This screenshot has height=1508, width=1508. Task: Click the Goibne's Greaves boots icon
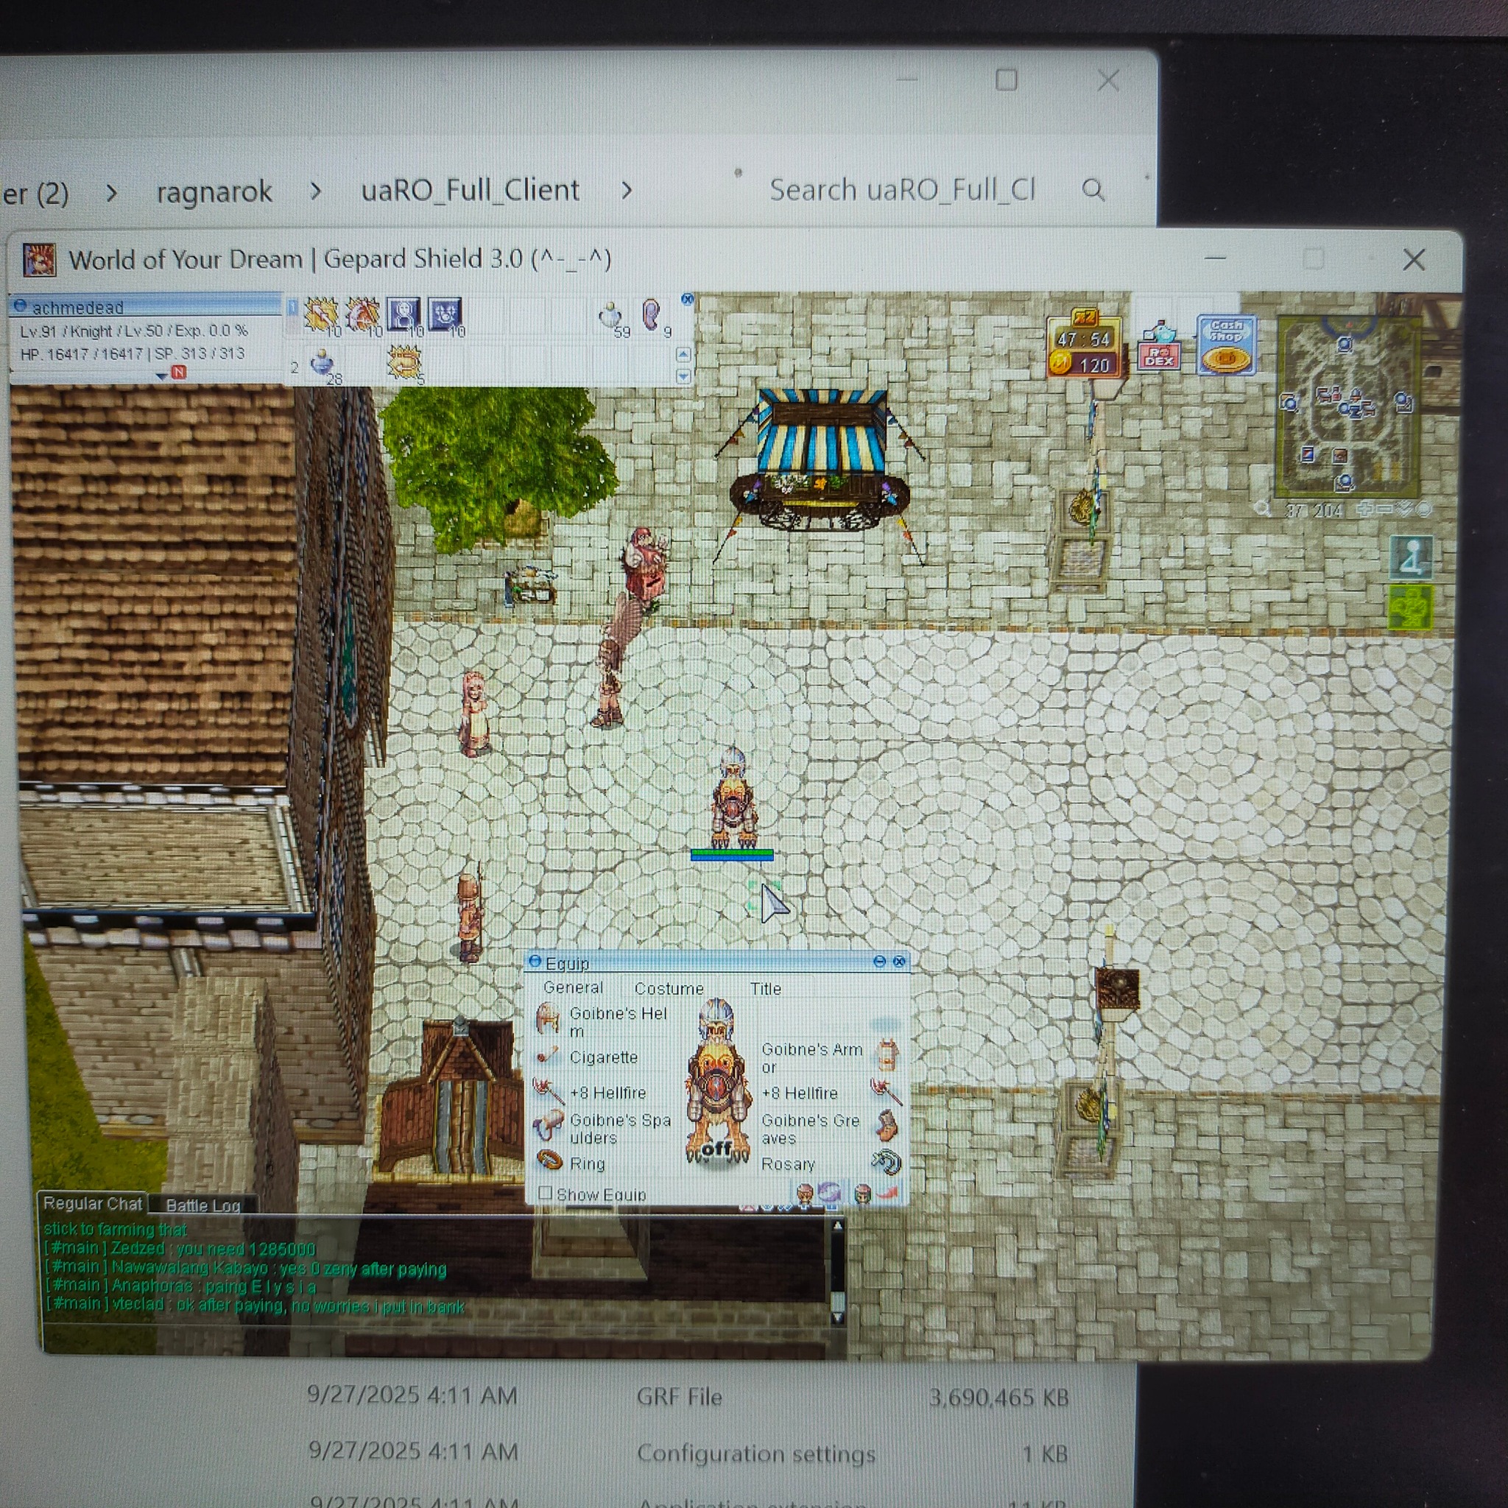tap(887, 1127)
